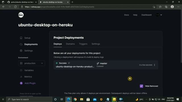Click the 29°C weather widget
The image size is (182, 102).
click(x=139, y=99)
